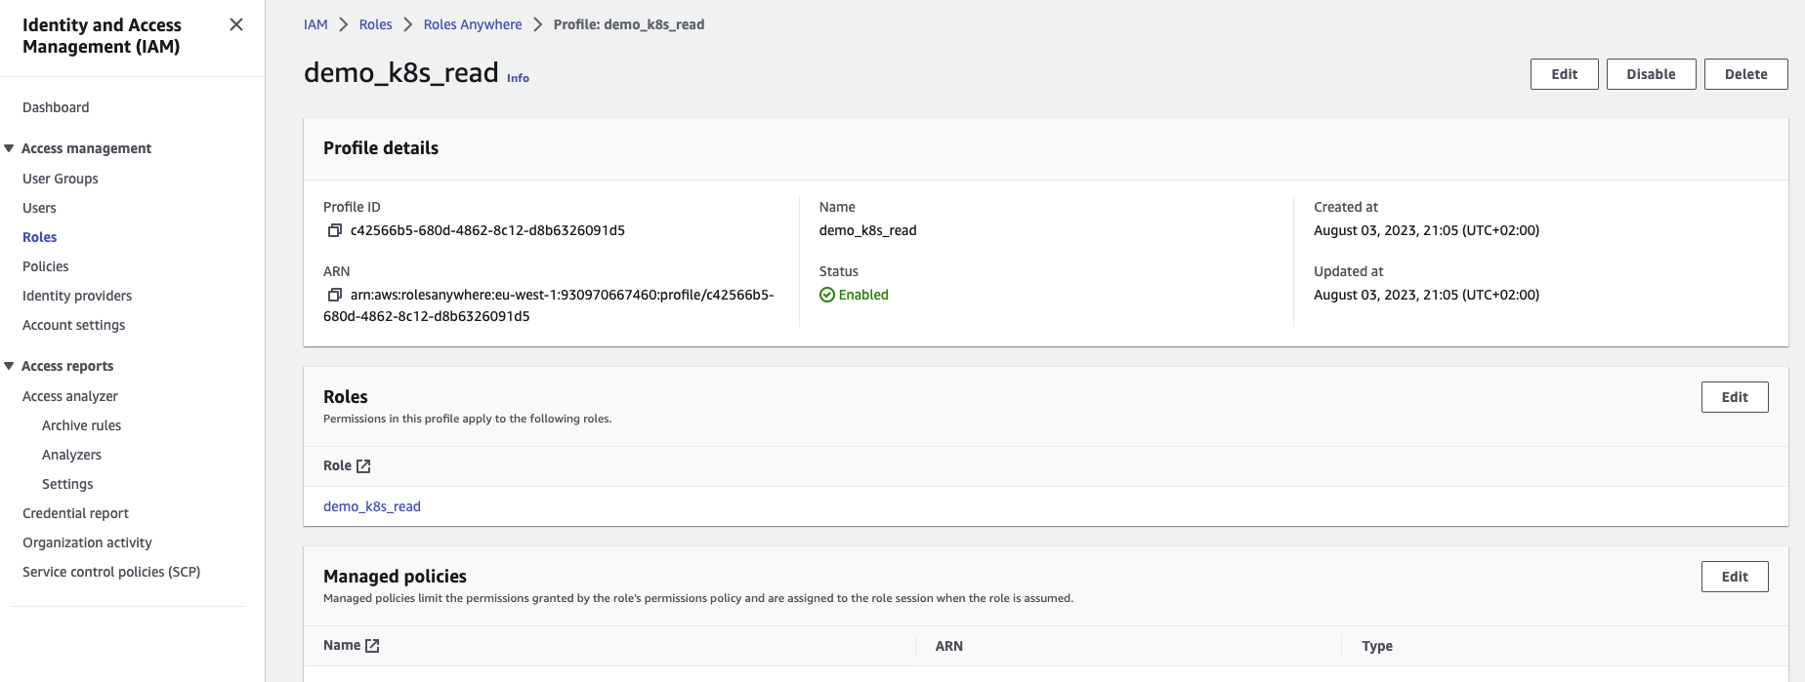This screenshot has width=1805, height=682.
Task: Go to User Groups
Action: [61, 179]
